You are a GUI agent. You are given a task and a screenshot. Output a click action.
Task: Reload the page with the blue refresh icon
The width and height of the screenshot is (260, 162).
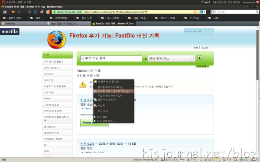36,12
